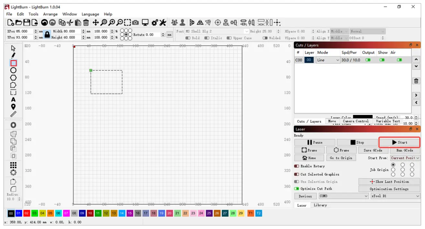Viewport: 425px width, 229px height.
Task: Toggle Output for layer C00
Action: point(368,60)
